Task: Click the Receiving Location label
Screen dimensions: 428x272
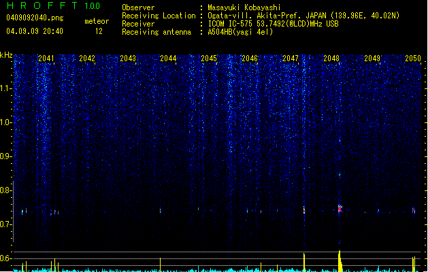Action: click(159, 16)
